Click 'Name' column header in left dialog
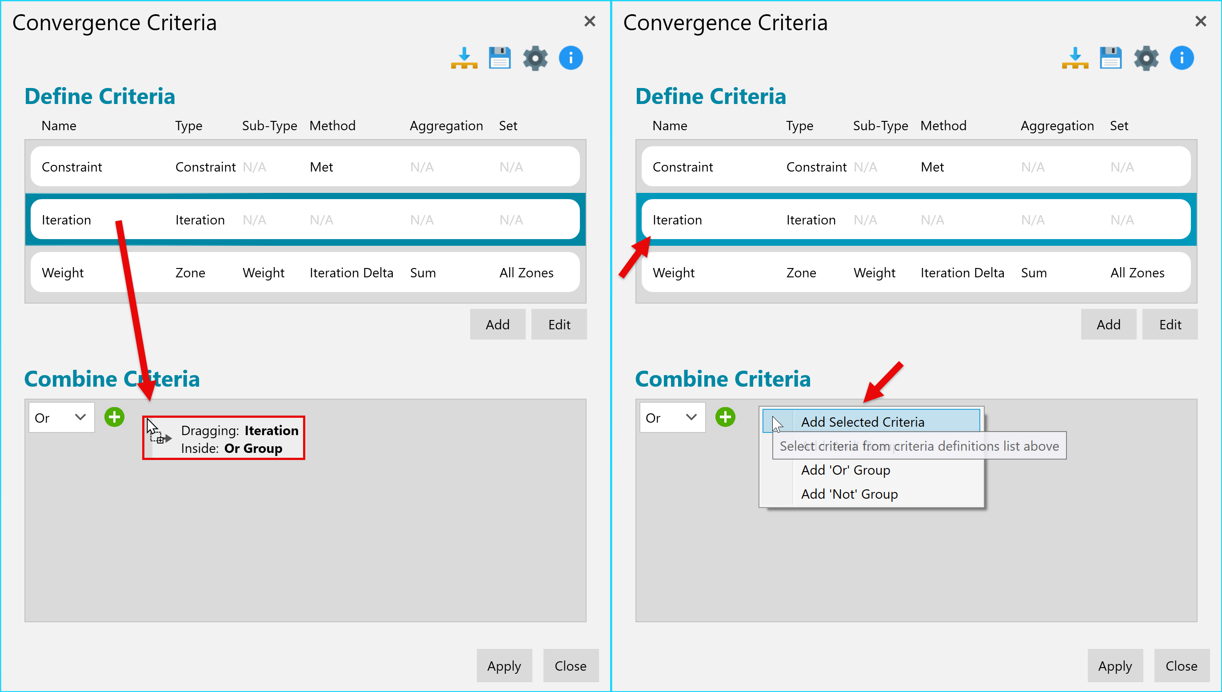This screenshot has height=692, width=1222. point(59,126)
